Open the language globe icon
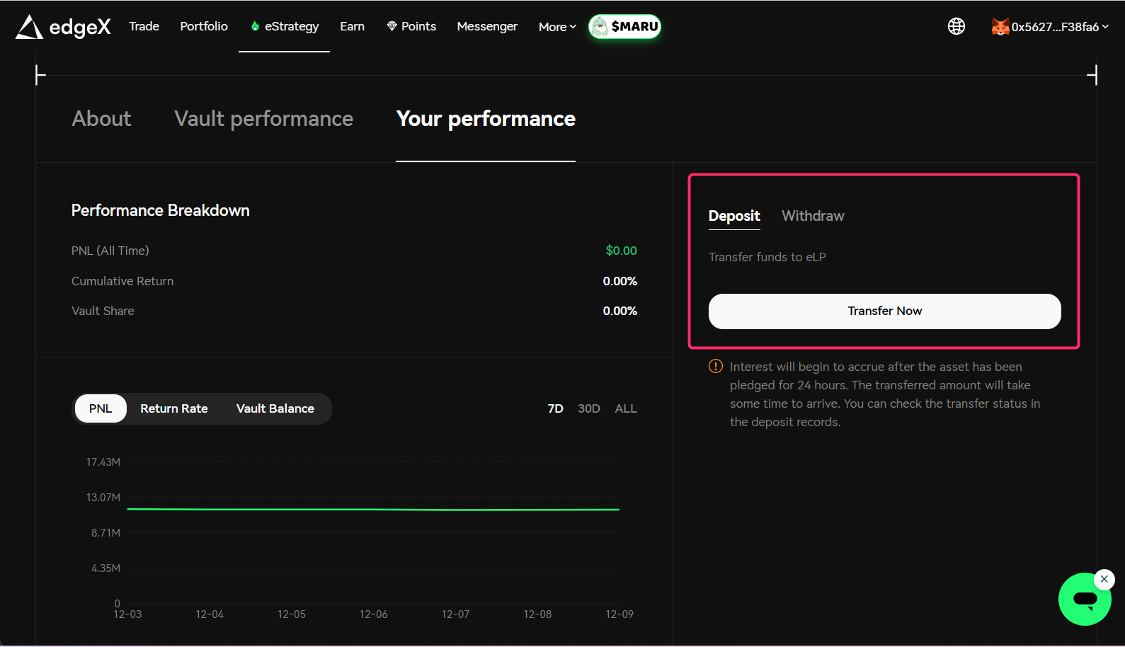This screenshot has width=1125, height=647. 956,26
